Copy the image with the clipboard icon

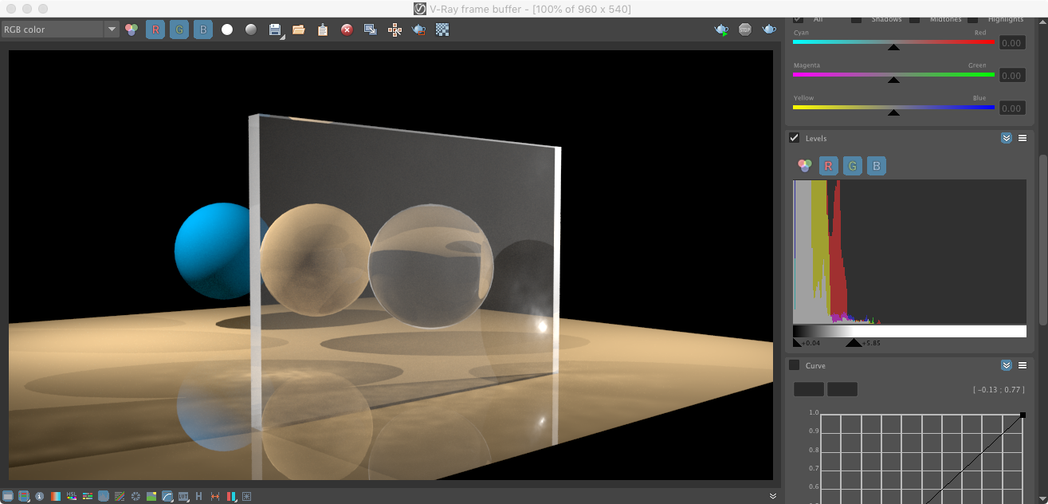323,30
